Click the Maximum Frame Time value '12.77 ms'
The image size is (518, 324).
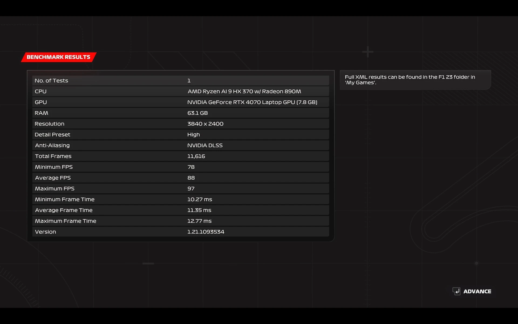click(x=199, y=221)
